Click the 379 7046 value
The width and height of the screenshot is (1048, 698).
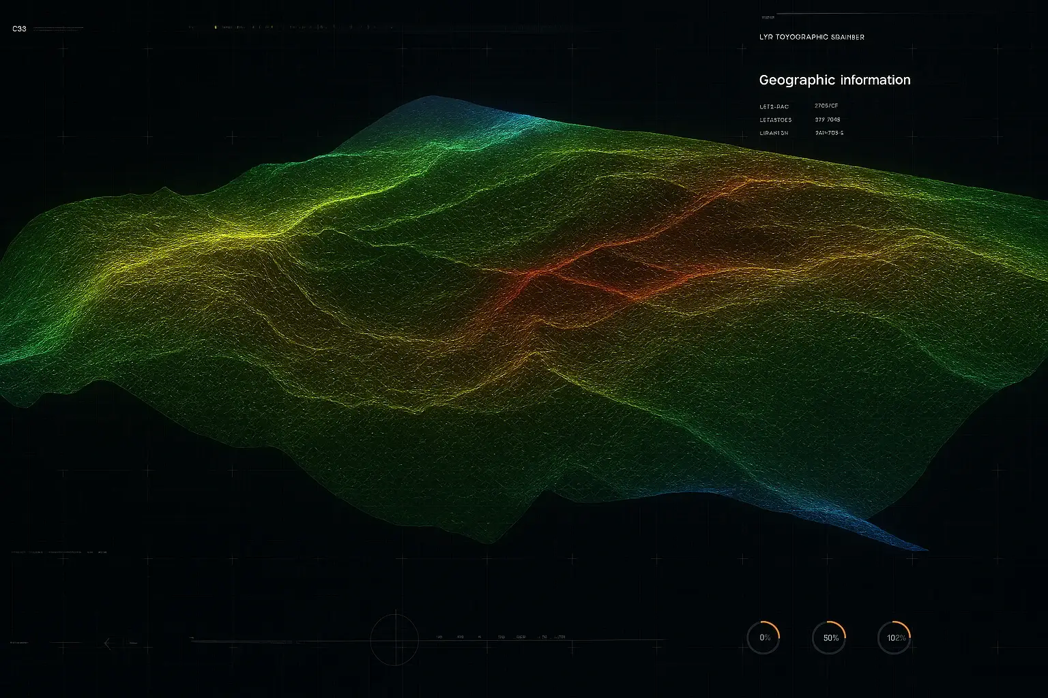click(828, 120)
